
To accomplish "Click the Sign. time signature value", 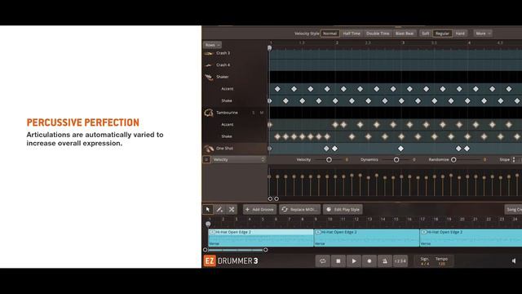I will point(425,264).
